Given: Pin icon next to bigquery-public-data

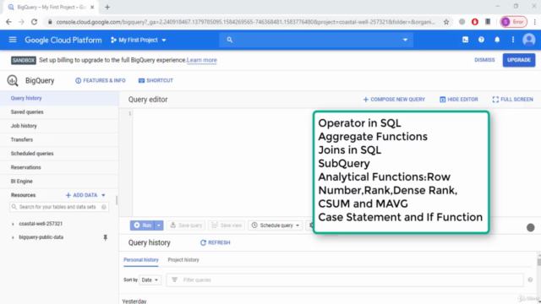Looking at the screenshot, I should pyautogui.click(x=105, y=237).
